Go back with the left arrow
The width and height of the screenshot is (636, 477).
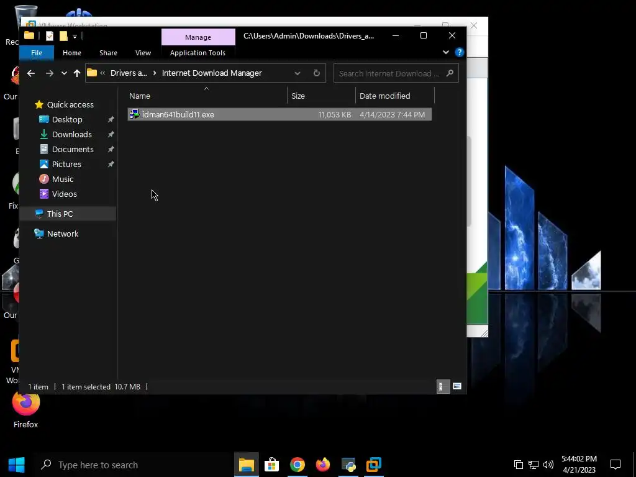click(31, 73)
